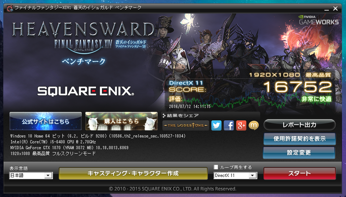Screen dimensions: 346x197
Task: Click the red スタート button
Action: [299, 173]
